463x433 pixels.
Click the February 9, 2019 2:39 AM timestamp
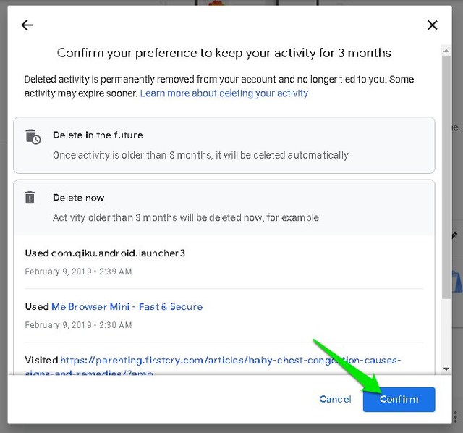78,272
